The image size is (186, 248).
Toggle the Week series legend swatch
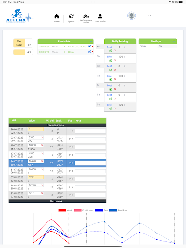(62, 210)
